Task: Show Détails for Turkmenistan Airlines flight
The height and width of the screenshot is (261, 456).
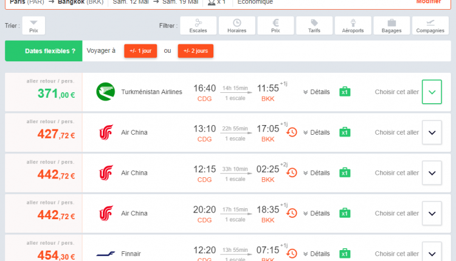Action: [x=316, y=92]
